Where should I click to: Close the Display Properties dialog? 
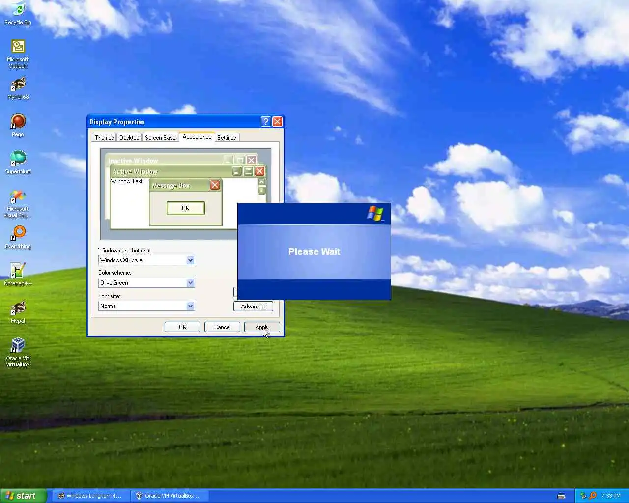277,122
